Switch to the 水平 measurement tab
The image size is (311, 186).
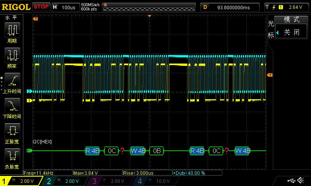(x=10, y=18)
